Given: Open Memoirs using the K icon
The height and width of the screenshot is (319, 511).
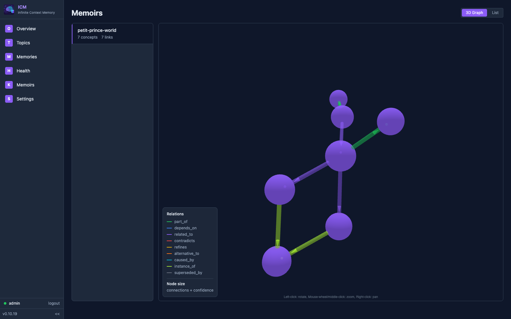Looking at the screenshot, I should [9, 85].
